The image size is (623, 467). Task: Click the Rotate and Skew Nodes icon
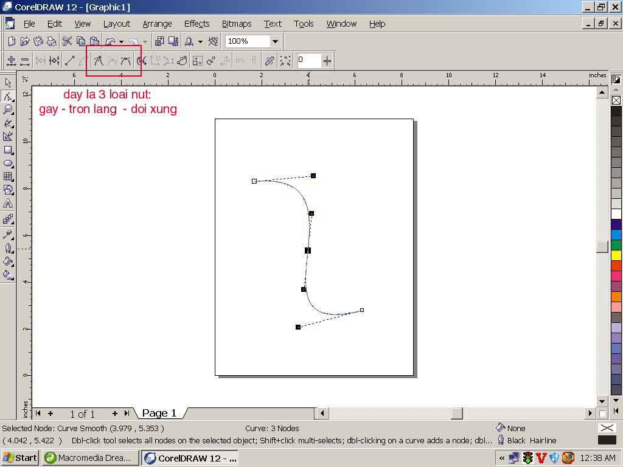click(211, 61)
